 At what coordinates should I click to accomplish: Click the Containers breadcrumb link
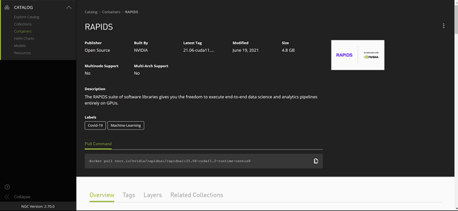tap(112, 12)
